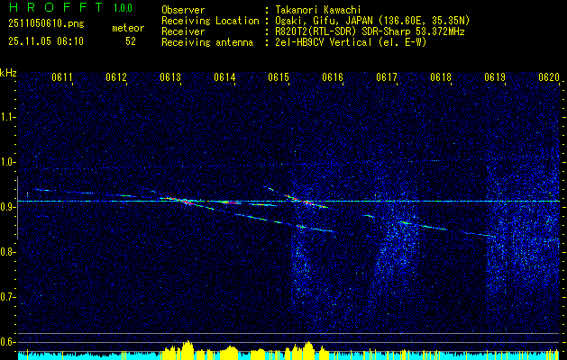The height and width of the screenshot is (360, 567).
Task: Click the 0613 time marker
Action: 170,77
